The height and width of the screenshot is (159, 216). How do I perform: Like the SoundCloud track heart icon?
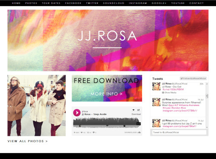[x=133, y=110]
